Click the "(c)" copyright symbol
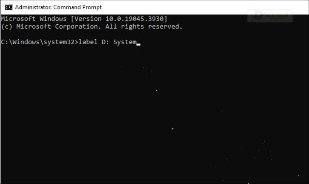Screen dimensions: 309x184 pos(7,26)
